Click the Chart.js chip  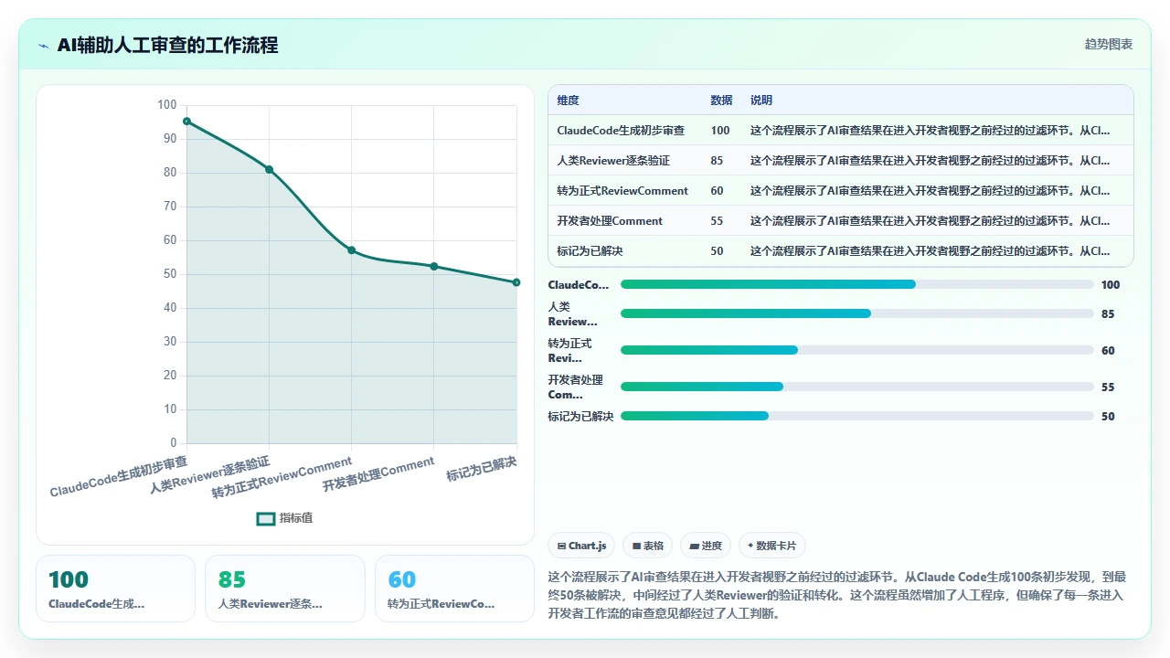[582, 546]
